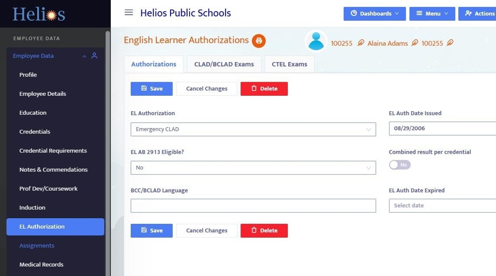Click the top Save button
The width and height of the screenshot is (496, 276).
tap(151, 89)
